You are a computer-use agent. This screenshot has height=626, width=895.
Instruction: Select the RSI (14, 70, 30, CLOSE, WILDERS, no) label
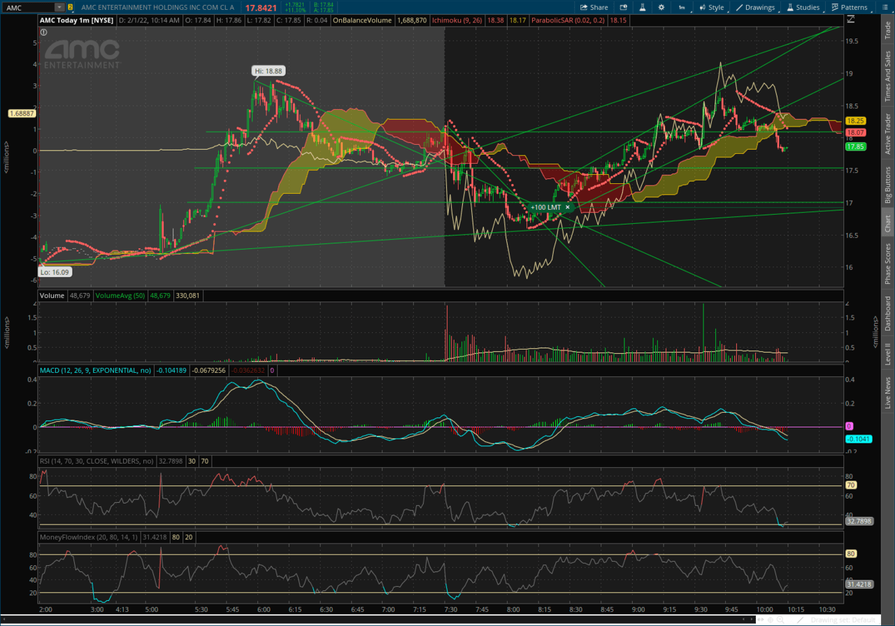(96, 462)
